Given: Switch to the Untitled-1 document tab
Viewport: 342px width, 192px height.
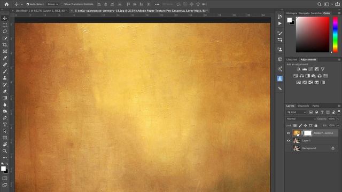Looking at the screenshot, I should [41, 11].
